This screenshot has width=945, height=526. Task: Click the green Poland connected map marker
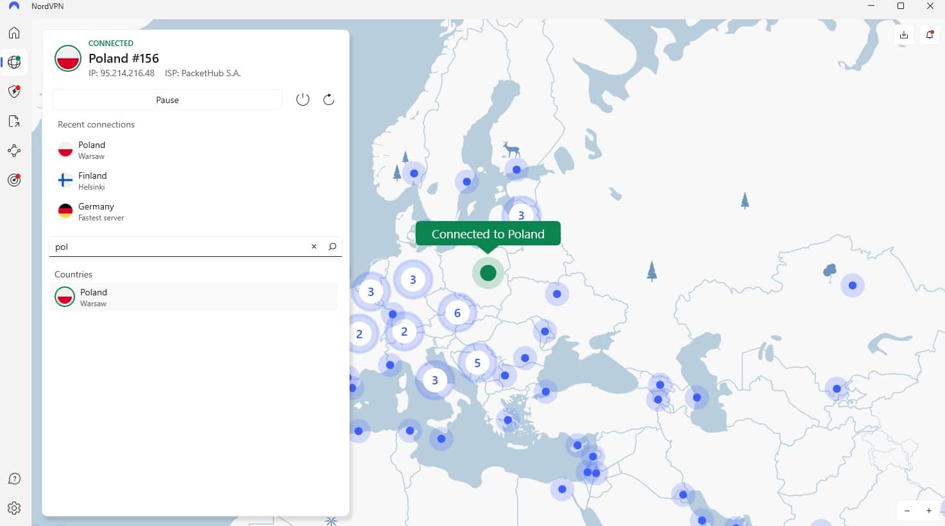pyautogui.click(x=488, y=273)
